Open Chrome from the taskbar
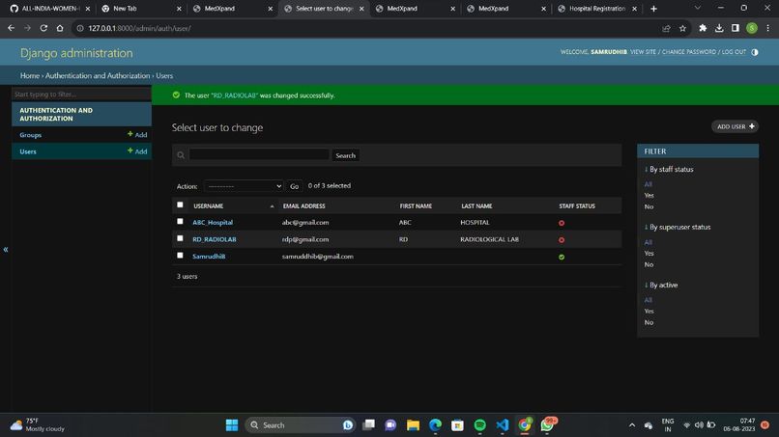The height and width of the screenshot is (437, 779). click(x=525, y=425)
